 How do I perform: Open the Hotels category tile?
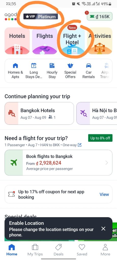coord(17,41)
